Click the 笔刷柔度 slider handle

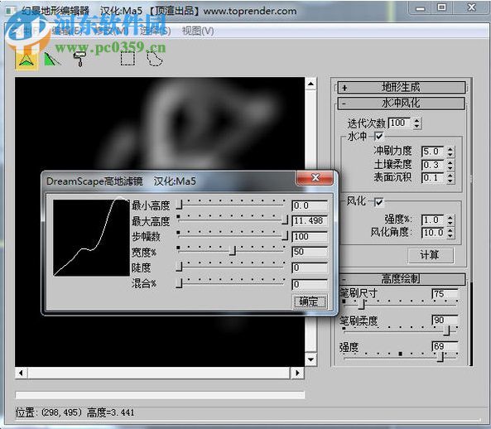point(447,330)
